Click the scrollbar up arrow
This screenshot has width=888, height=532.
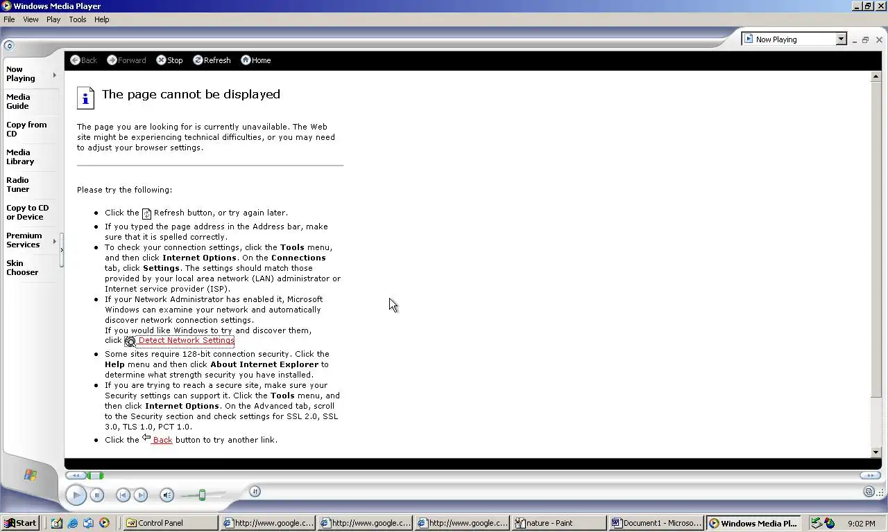[876, 76]
